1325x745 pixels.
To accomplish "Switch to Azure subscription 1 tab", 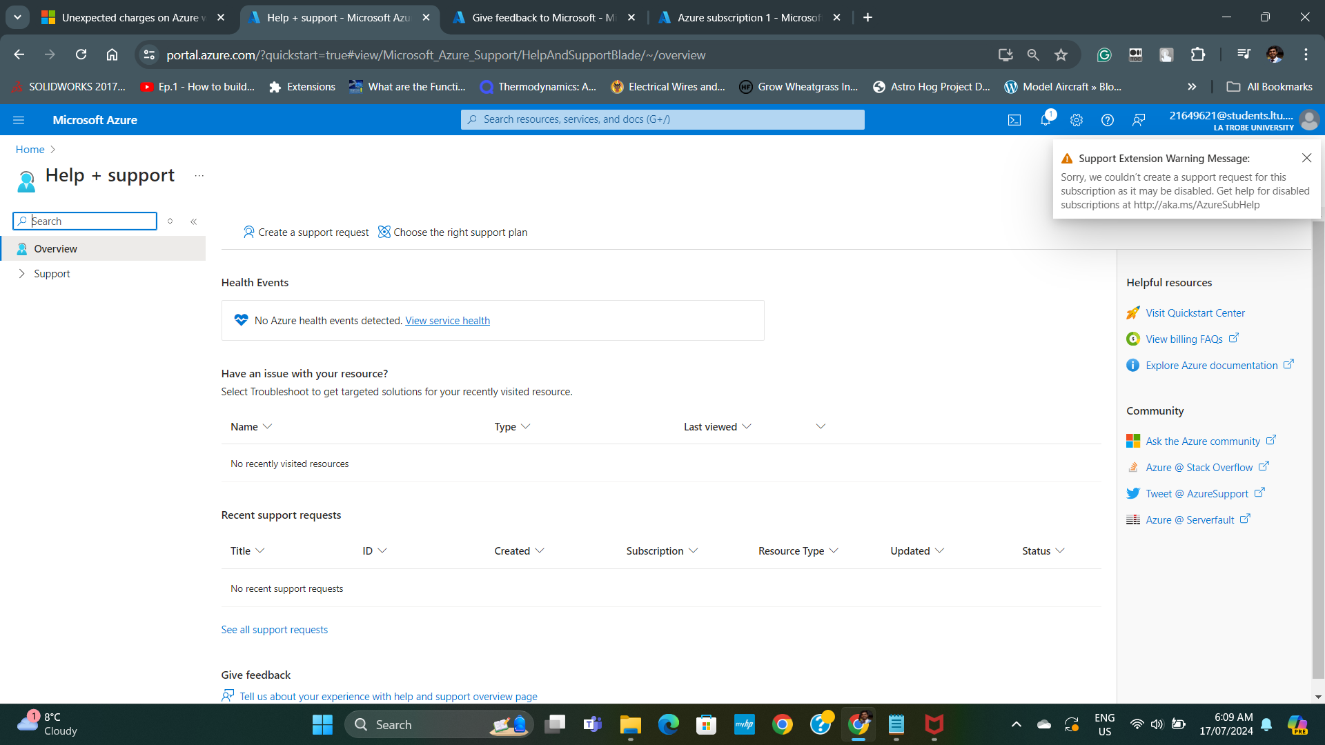I will tap(747, 18).
